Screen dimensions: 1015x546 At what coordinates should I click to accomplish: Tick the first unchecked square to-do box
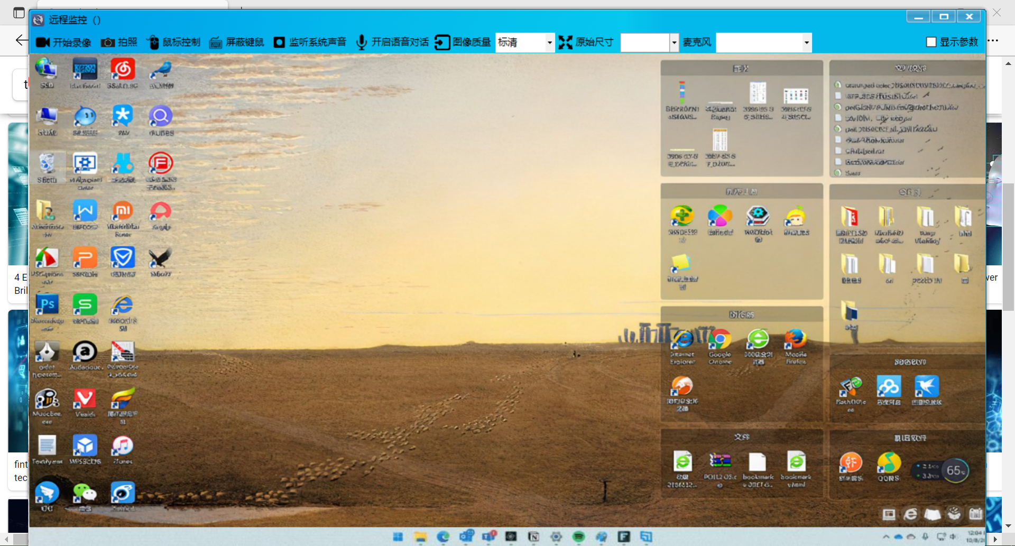point(838,96)
